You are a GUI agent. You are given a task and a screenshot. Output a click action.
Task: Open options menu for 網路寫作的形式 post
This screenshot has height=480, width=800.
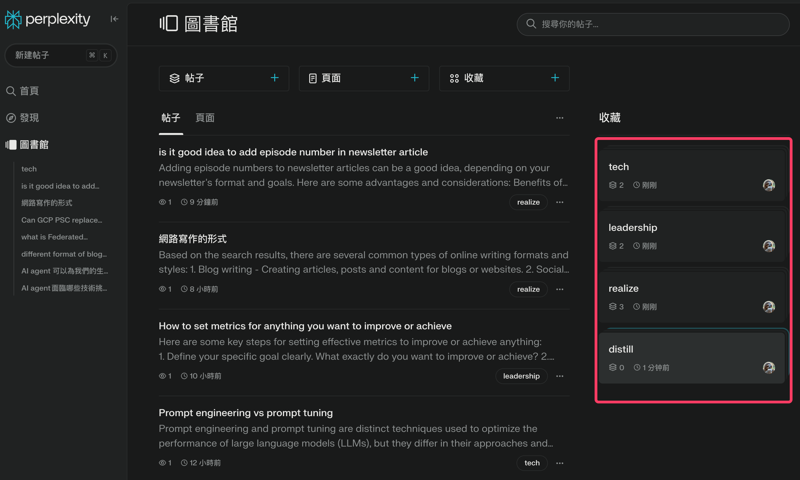click(x=559, y=289)
